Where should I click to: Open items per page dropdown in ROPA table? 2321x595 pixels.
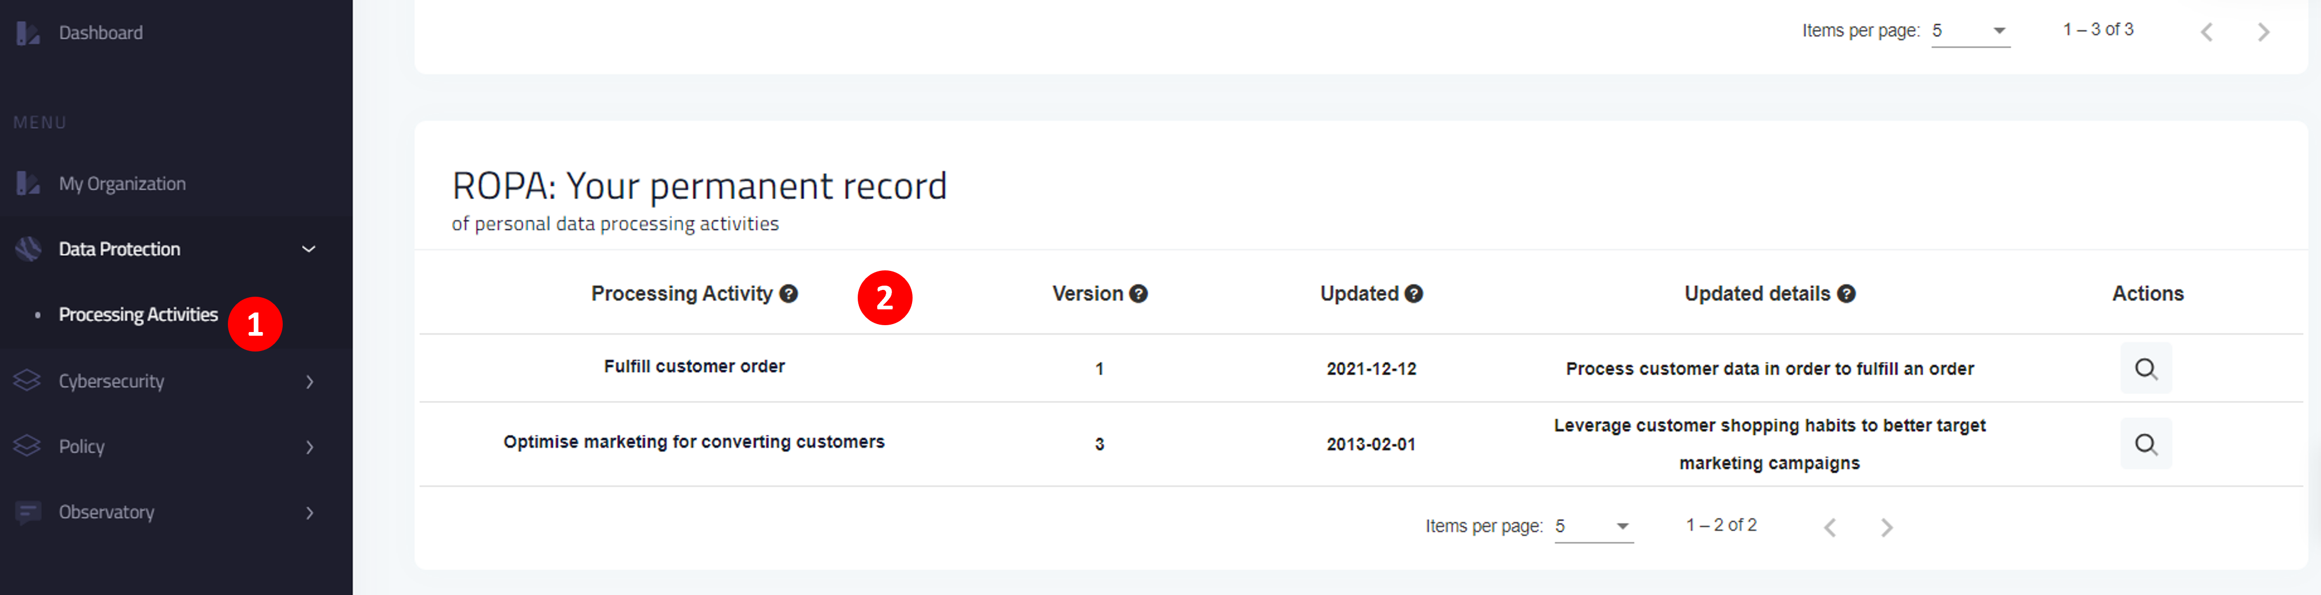(1593, 526)
